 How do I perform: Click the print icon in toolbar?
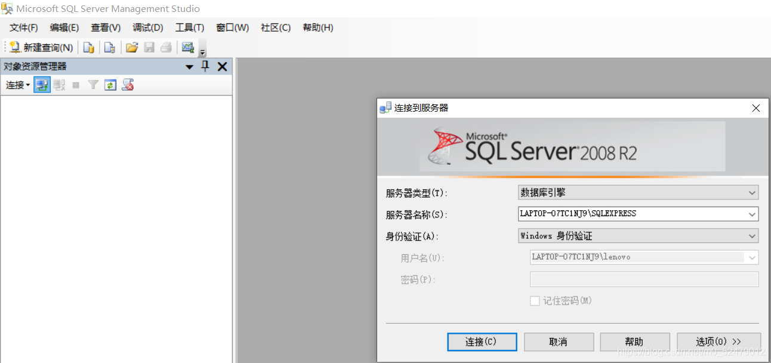click(x=166, y=48)
